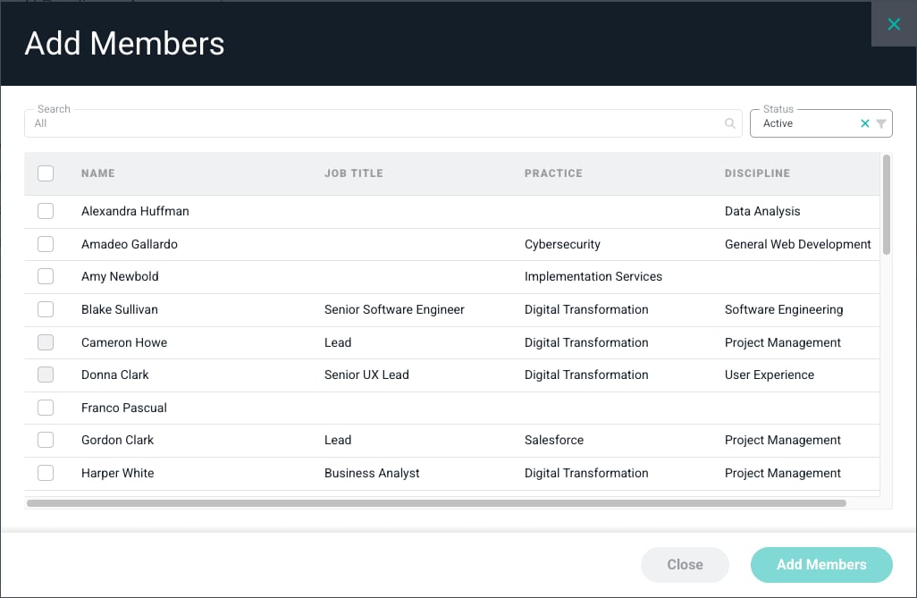Check the box for Alexandra Huffman

[x=46, y=211]
